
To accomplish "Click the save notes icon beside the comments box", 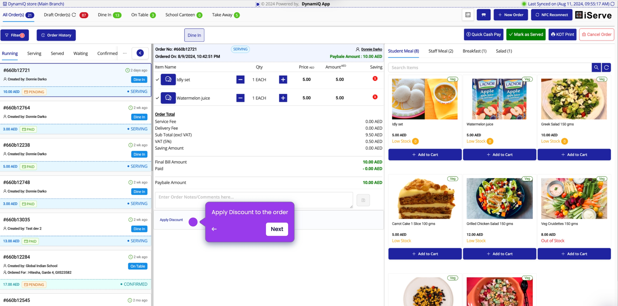I will (363, 200).
